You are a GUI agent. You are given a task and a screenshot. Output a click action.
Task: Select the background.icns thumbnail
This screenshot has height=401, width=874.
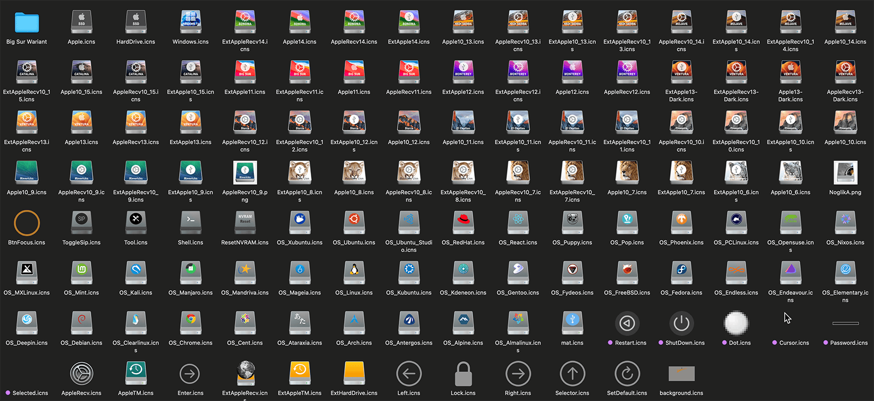coord(681,374)
